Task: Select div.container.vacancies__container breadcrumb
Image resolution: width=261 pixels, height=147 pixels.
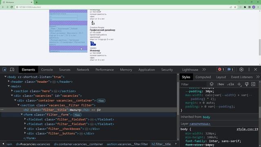Action: [x=78, y=144]
